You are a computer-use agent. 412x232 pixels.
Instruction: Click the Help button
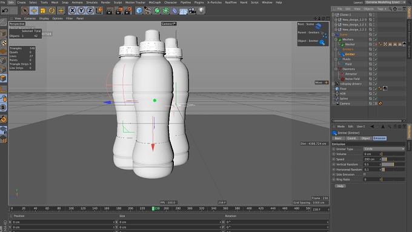[x=341, y=186]
